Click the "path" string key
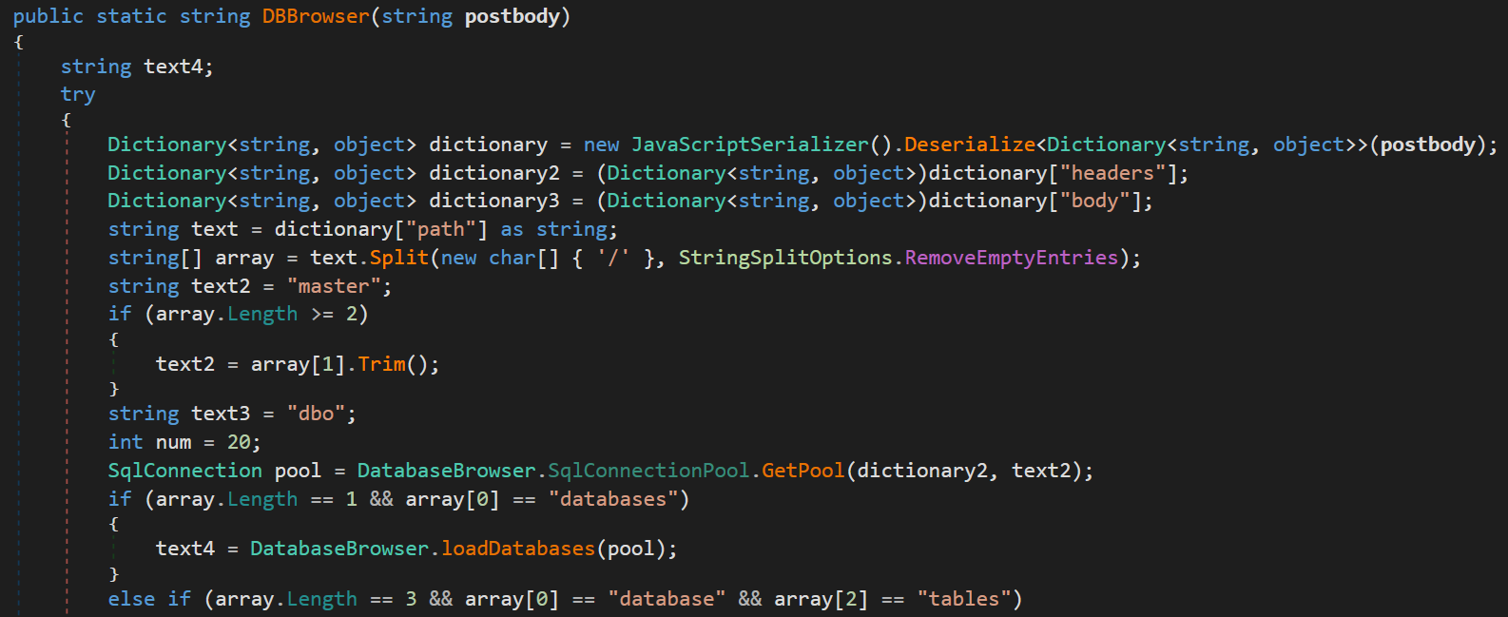Viewport: 1508px width, 617px height. coord(441,229)
